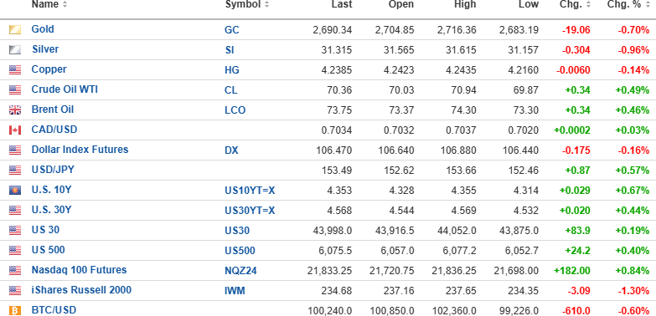Click the US flag beside Copper
The image size is (656, 316).
(x=14, y=70)
